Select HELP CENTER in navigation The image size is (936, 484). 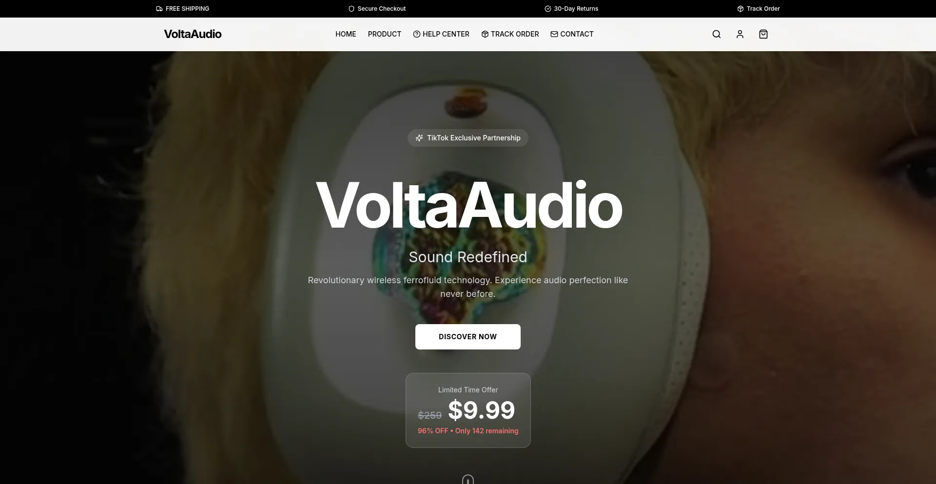(446, 34)
